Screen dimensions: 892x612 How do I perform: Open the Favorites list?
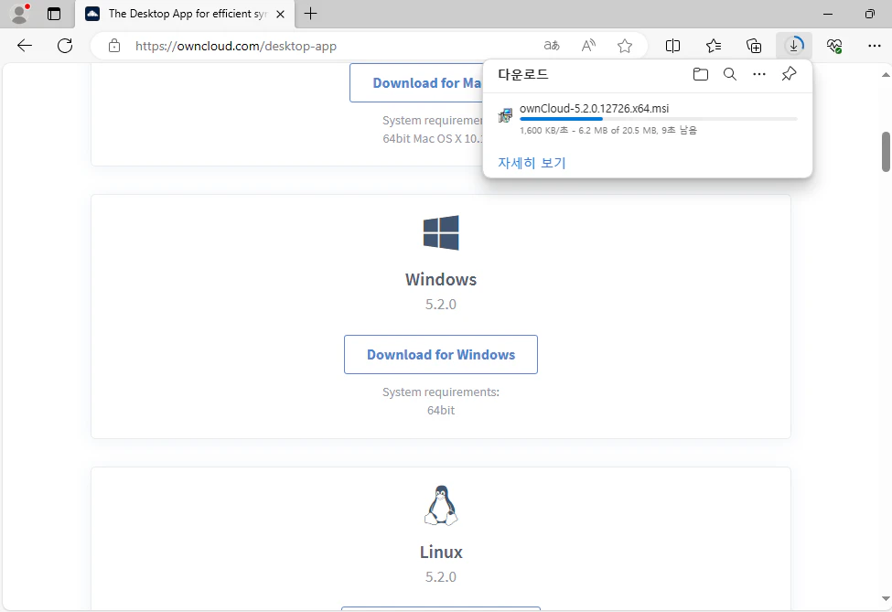pyautogui.click(x=713, y=46)
